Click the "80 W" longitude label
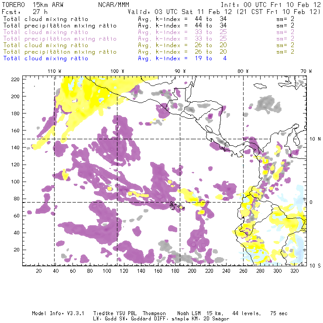 click(x=243, y=71)
